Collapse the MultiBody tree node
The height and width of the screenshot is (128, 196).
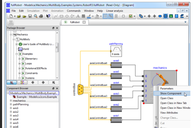tap(14, 39)
